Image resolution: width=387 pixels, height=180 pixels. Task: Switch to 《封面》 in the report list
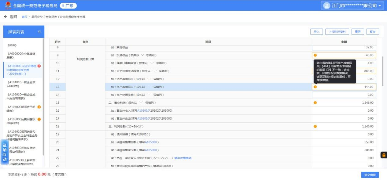[x=12, y=45]
